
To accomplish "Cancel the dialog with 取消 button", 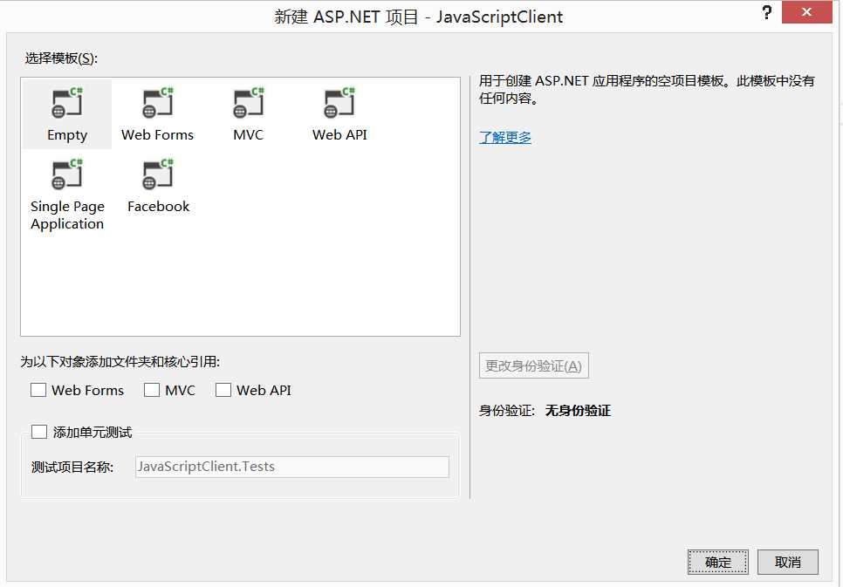I will tap(788, 563).
